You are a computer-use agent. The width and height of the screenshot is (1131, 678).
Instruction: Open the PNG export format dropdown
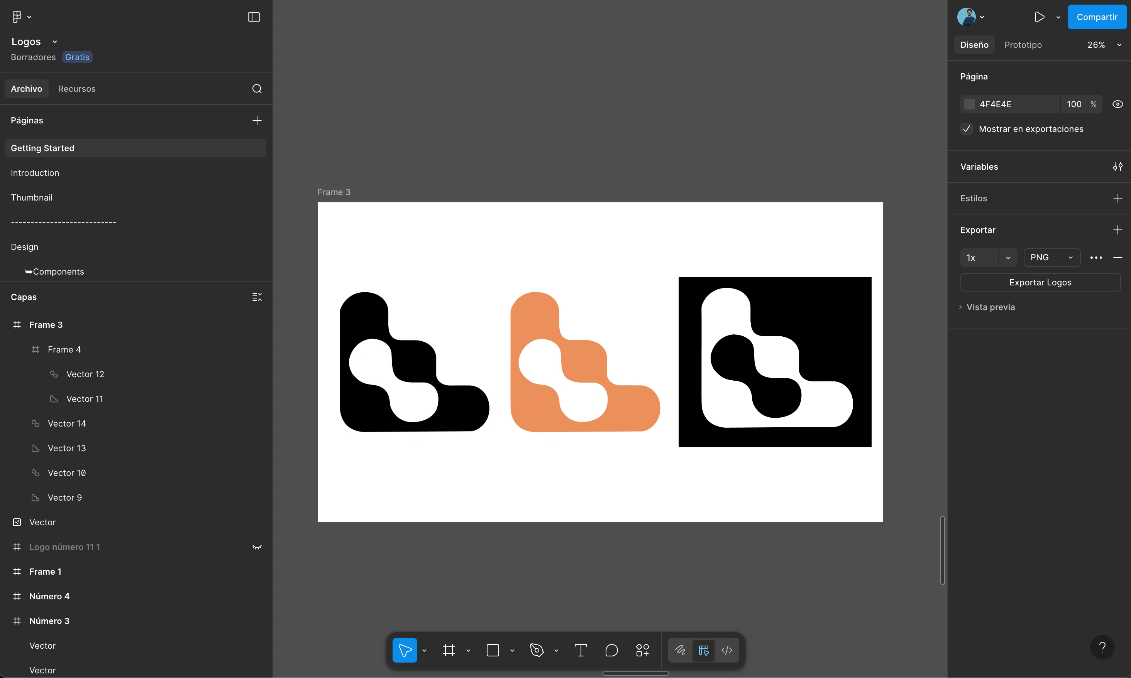(1051, 257)
